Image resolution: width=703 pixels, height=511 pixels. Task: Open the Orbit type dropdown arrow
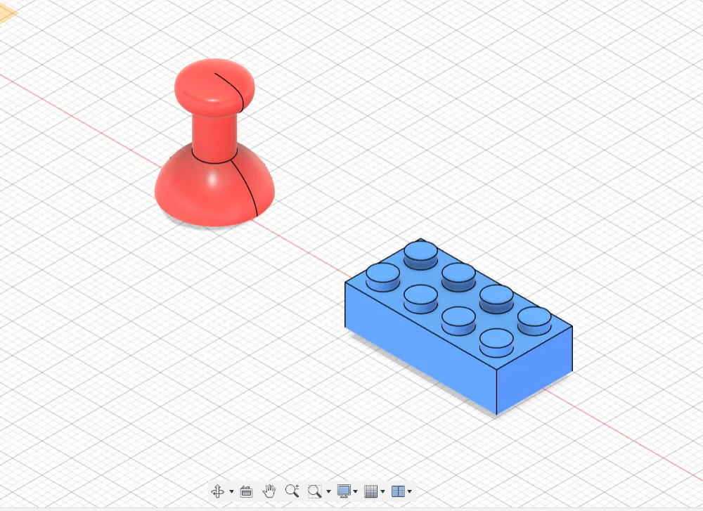[231, 492]
